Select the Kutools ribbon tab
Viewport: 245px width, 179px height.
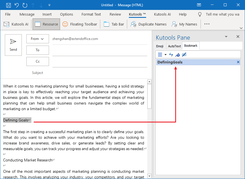[137, 14]
